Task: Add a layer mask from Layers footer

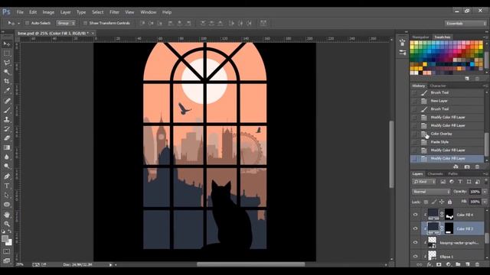Action: 439,264
